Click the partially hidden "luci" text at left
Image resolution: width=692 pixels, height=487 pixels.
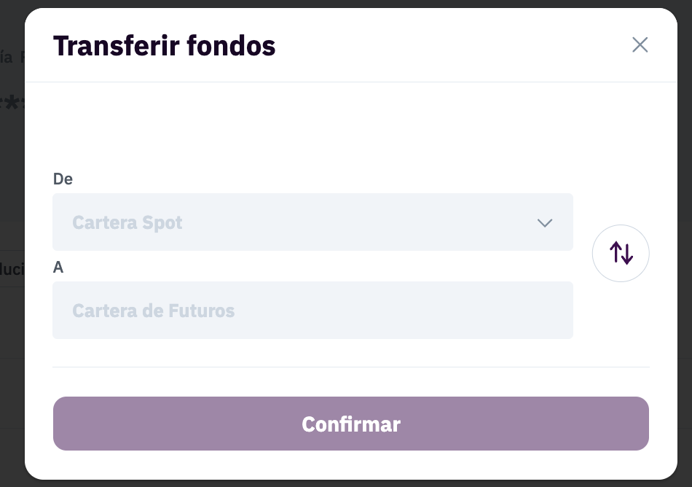[x=12, y=269]
